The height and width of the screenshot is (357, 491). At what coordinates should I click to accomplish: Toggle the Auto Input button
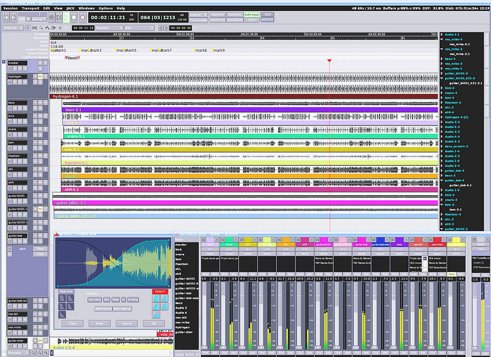[x=252, y=13]
